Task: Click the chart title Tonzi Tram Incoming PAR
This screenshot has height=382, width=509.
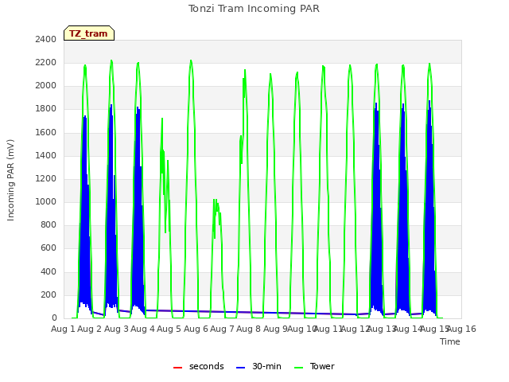Action: click(x=254, y=9)
